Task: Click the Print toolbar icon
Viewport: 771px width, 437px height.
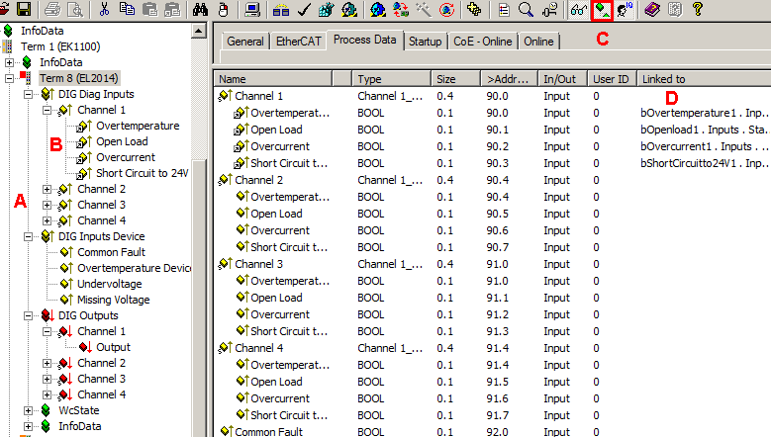Action: coord(52,9)
